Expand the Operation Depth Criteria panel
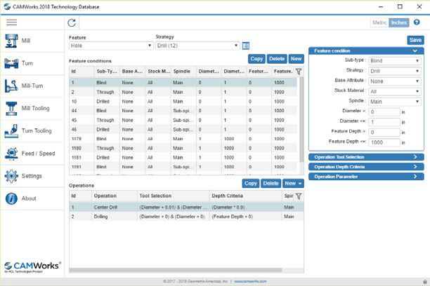The height and width of the screenshot is (286, 430). pyautogui.click(x=365, y=167)
